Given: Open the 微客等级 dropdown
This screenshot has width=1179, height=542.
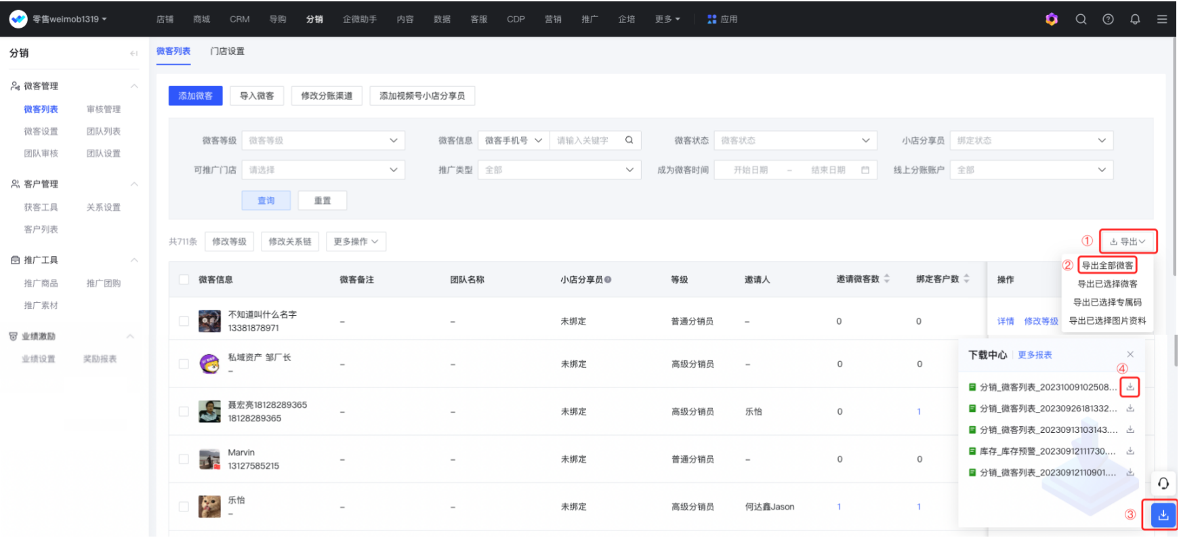Looking at the screenshot, I should [323, 140].
